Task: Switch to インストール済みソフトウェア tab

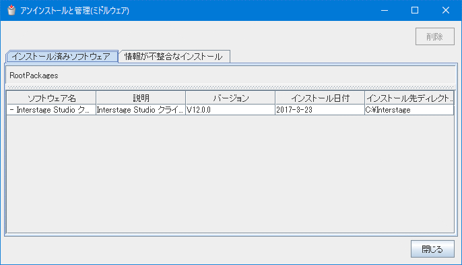Action: [x=62, y=57]
